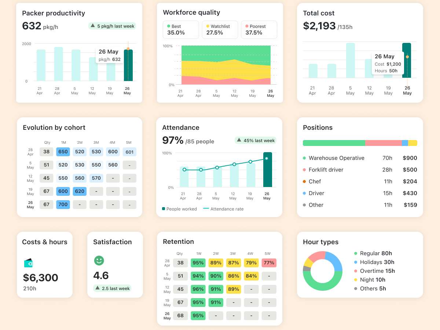Screen dimensions: 440x330
Task: Click the cohort cell showing 570
Action: pos(96,178)
